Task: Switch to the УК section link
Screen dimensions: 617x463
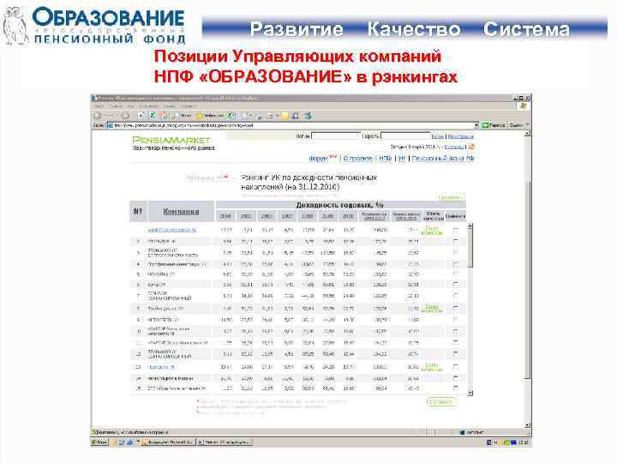Action: [x=401, y=159]
